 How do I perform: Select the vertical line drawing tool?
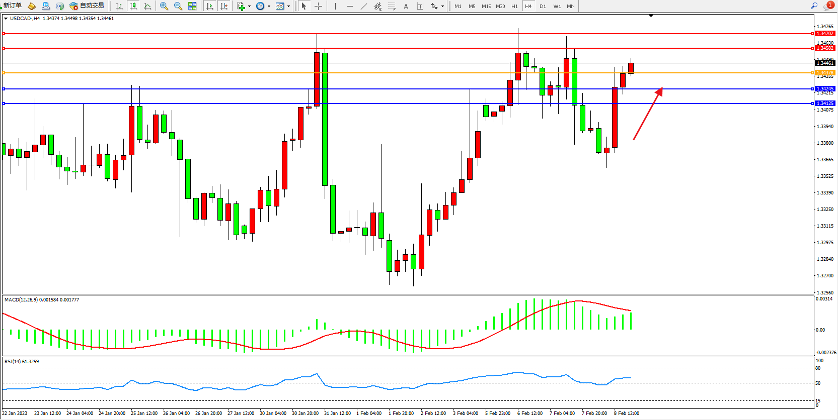(x=335, y=6)
